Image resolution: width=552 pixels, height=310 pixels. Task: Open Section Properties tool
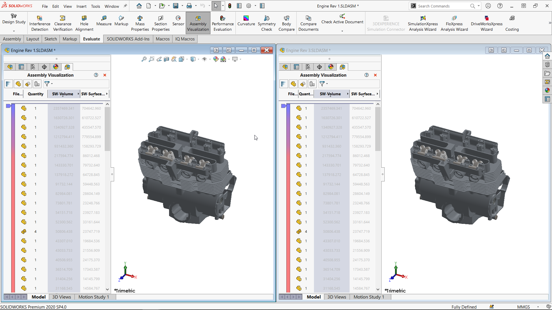160,23
